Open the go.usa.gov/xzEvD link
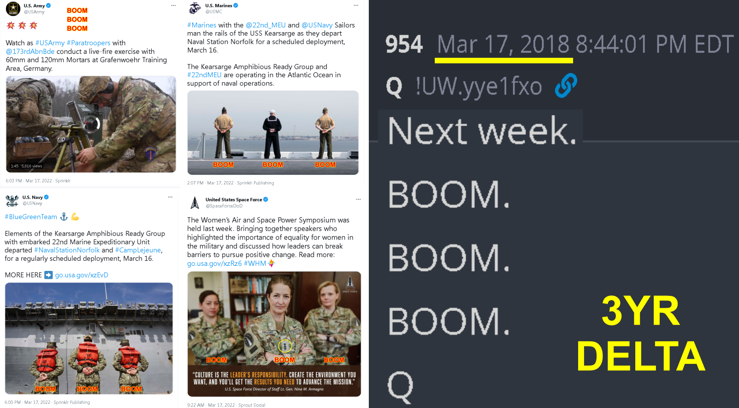This screenshot has height=408, width=739. 82,275
